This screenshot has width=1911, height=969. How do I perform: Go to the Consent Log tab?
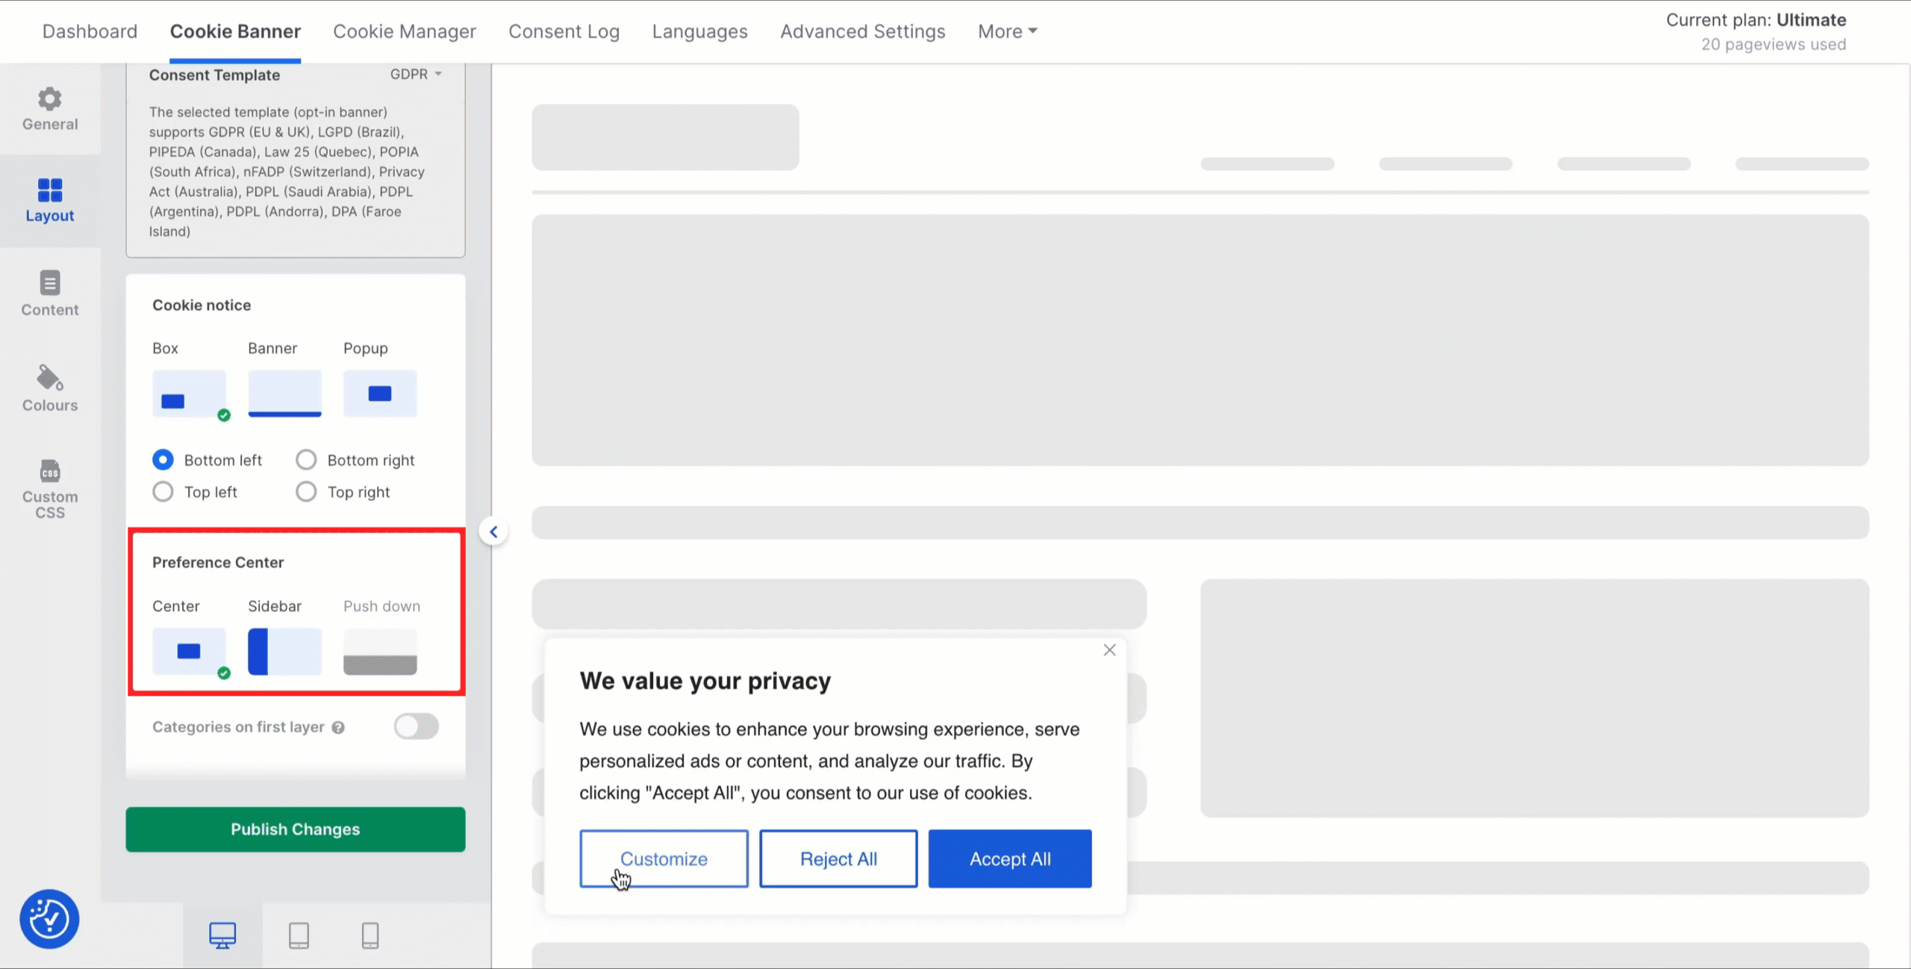[x=564, y=31]
